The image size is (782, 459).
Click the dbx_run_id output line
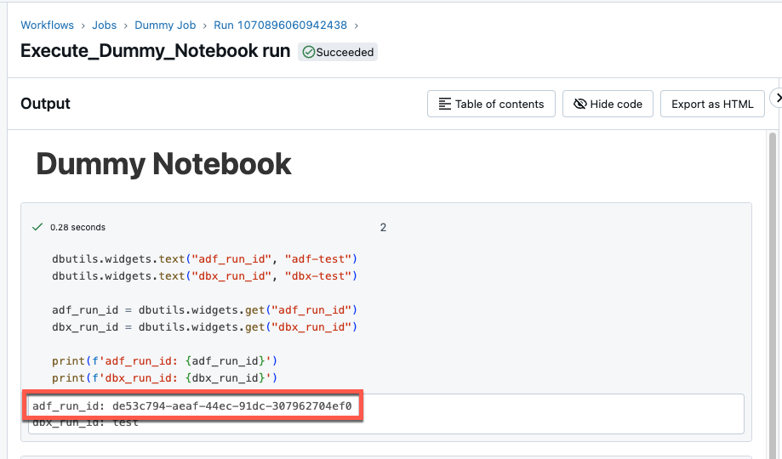pos(85,423)
